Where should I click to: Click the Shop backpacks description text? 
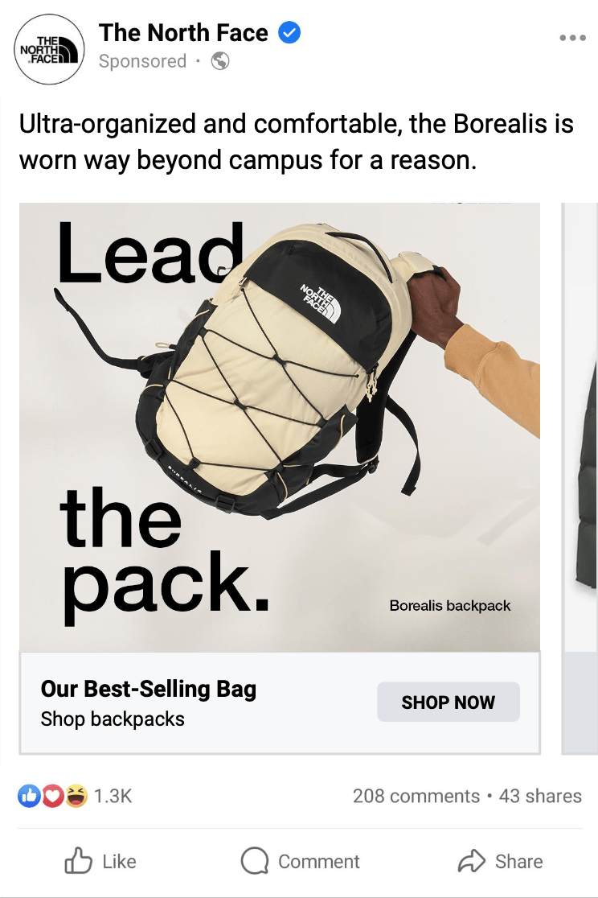(113, 719)
